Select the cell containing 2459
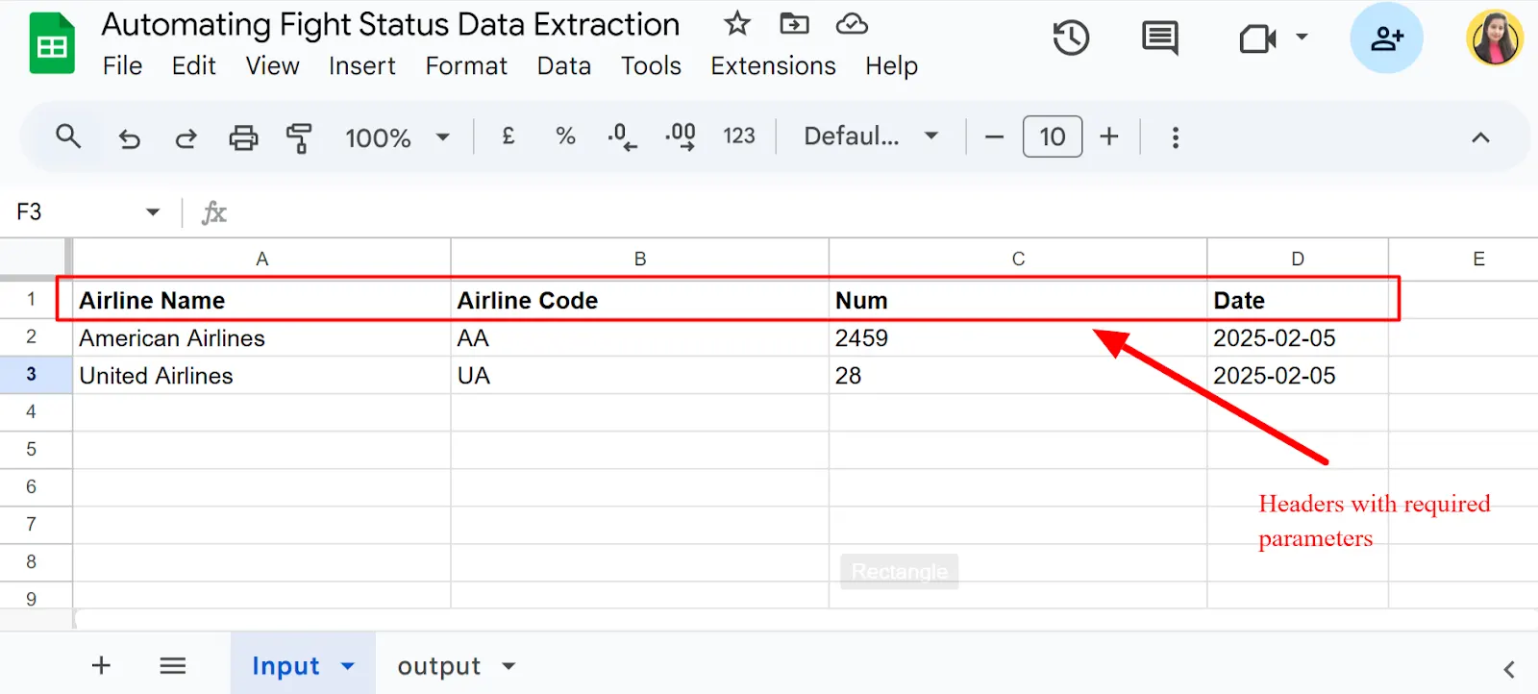Image resolution: width=1538 pixels, height=694 pixels. (x=1018, y=337)
